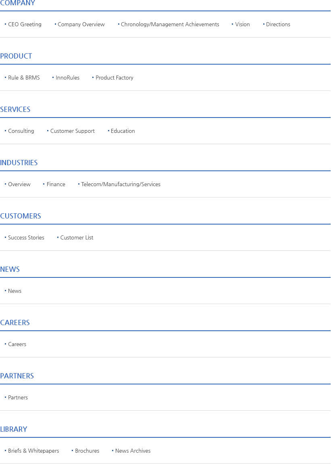
Task: View the Success Stories page
Action: (x=26, y=237)
